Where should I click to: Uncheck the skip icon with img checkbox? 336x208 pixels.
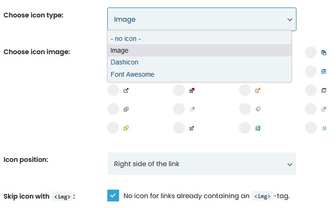113,196
